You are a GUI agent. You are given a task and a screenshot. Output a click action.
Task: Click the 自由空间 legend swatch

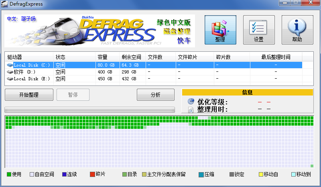pyautogui.click(x=32, y=174)
